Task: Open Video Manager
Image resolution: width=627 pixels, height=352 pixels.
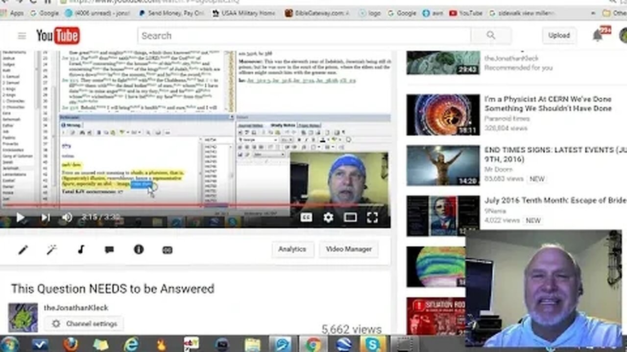Action: point(349,249)
